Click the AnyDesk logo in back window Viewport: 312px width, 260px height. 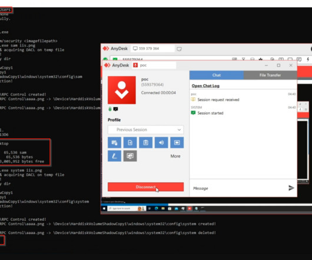point(106,48)
